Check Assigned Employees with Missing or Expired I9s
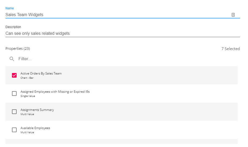Viewport: 248px width, 147px height. 14,93
